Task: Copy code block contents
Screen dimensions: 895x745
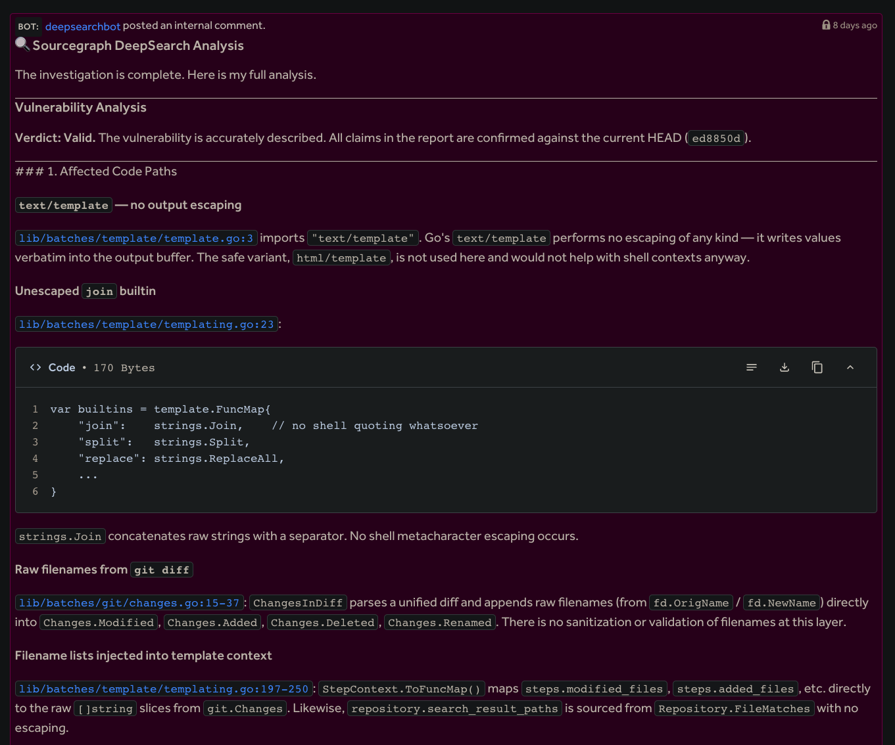Action: click(817, 367)
